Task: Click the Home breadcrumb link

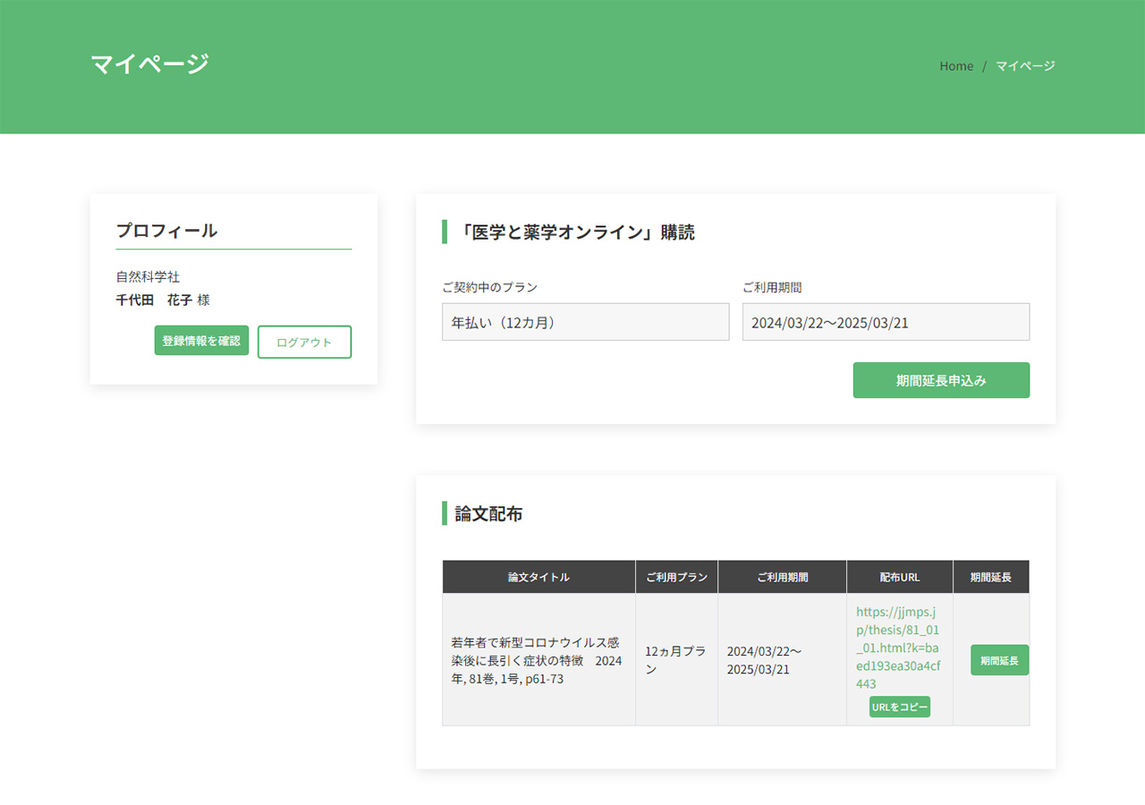Action: point(956,66)
